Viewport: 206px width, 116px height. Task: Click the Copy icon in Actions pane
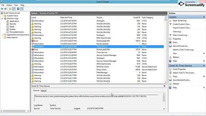tap(170, 76)
